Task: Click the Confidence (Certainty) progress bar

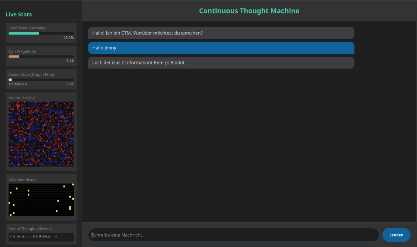Action: (41, 33)
